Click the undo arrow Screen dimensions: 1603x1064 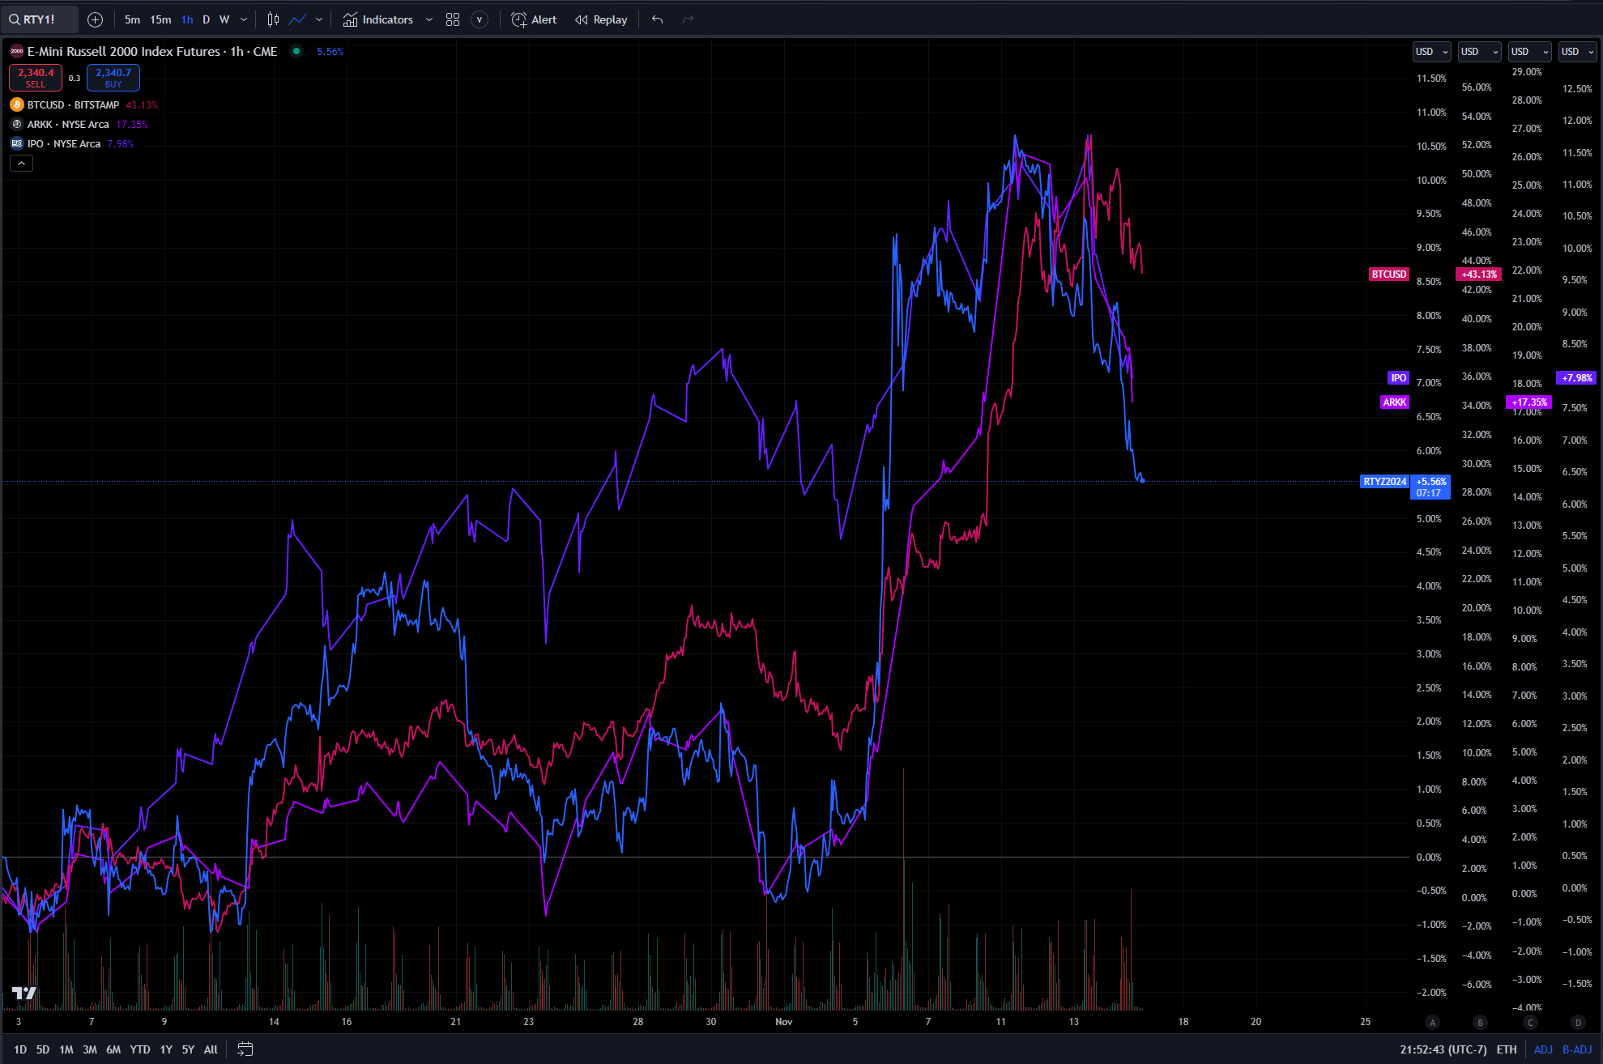(657, 19)
